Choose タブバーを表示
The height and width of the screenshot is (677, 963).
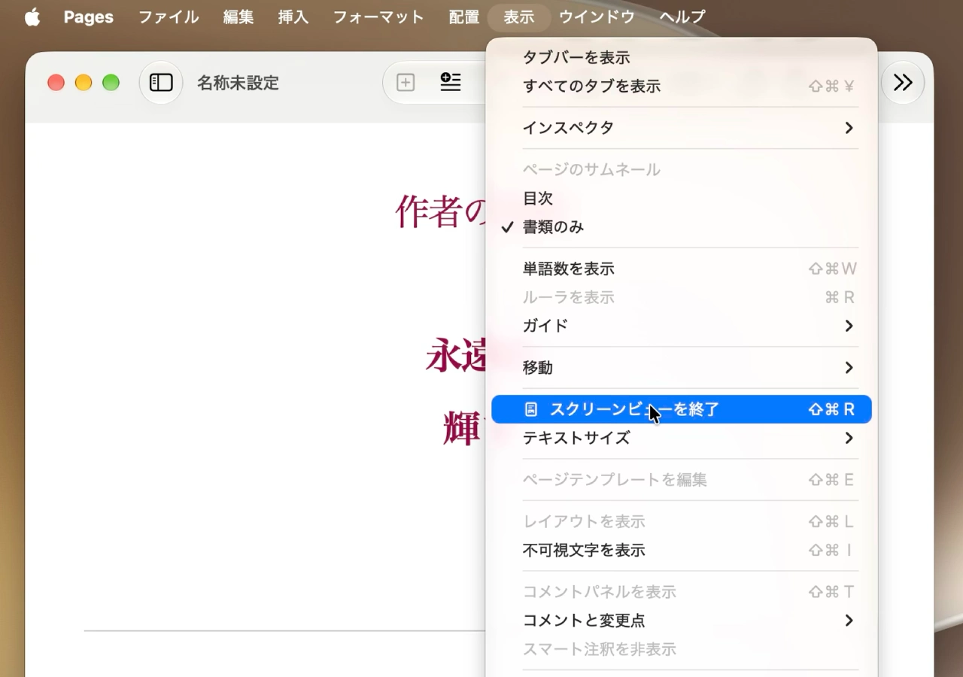682,58
